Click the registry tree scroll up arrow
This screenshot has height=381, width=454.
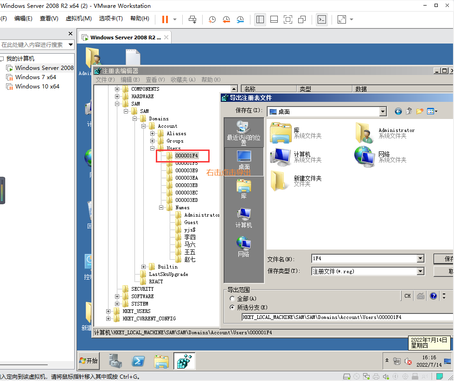pyautogui.click(x=234, y=88)
